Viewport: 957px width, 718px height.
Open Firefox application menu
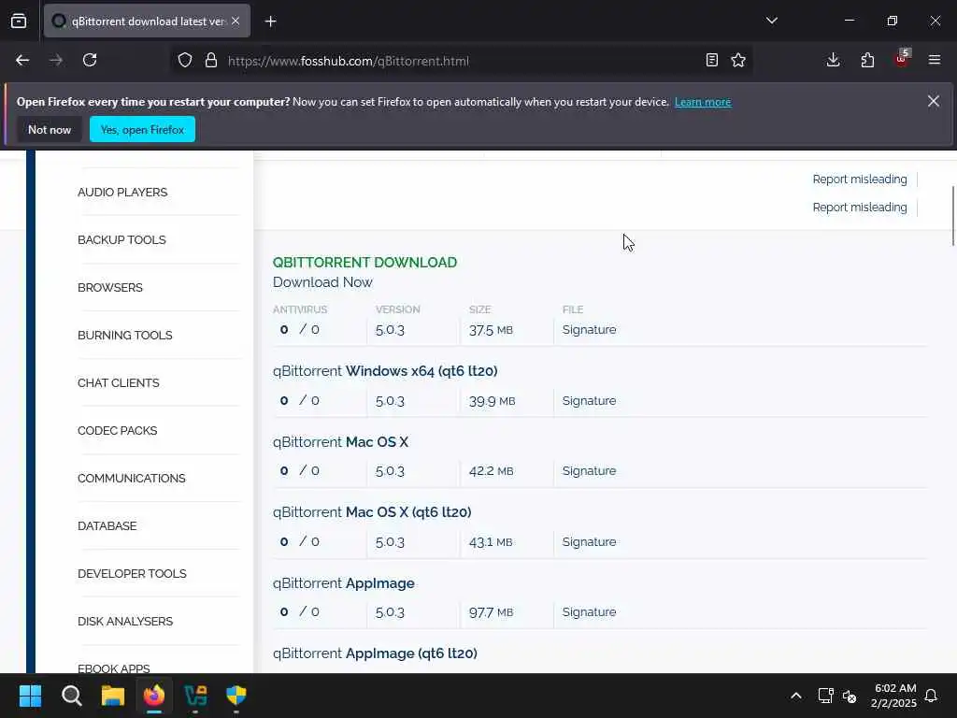[x=935, y=60]
